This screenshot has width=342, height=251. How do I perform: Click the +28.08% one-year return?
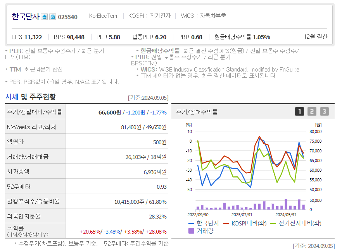pyautogui.click(x=156, y=232)
